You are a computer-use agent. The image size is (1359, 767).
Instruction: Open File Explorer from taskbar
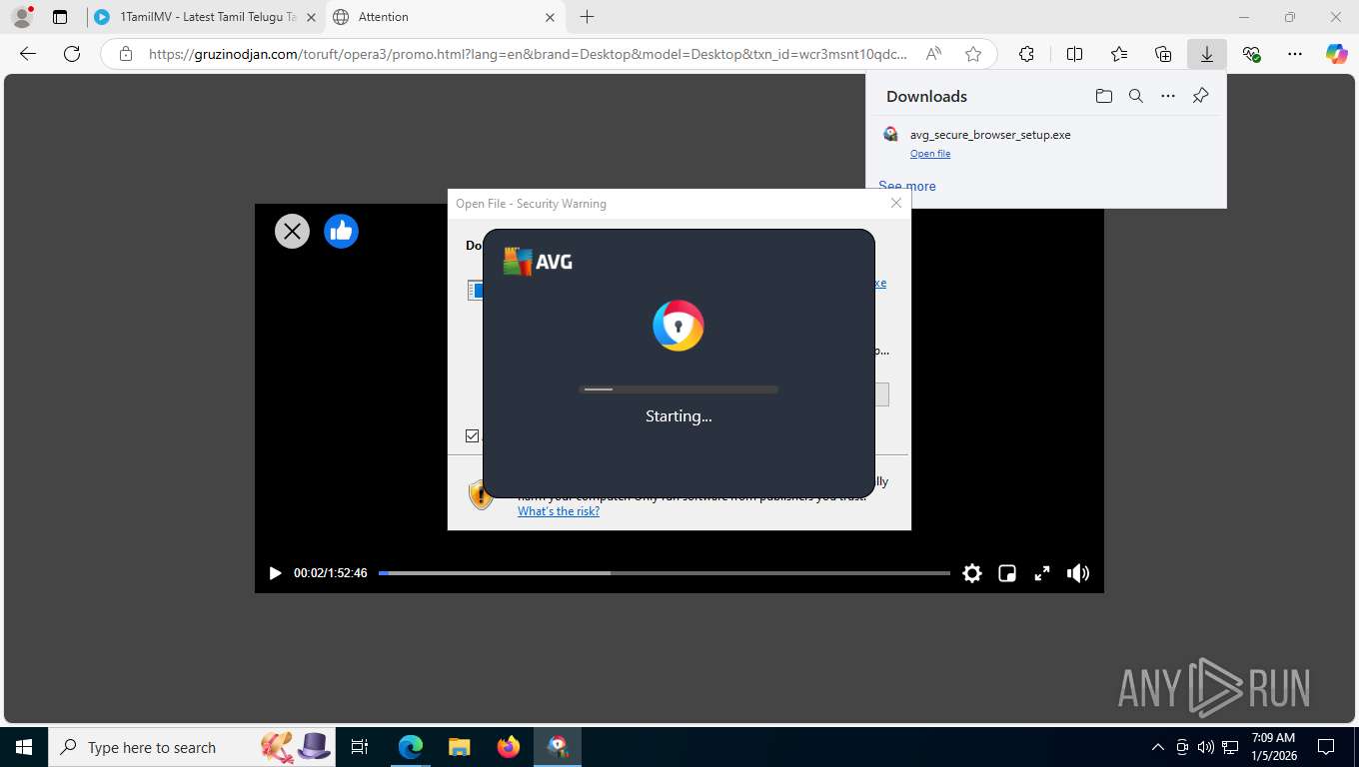459,747
